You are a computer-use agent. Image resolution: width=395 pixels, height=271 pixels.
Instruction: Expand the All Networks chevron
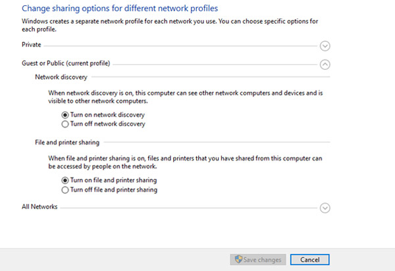325,208
